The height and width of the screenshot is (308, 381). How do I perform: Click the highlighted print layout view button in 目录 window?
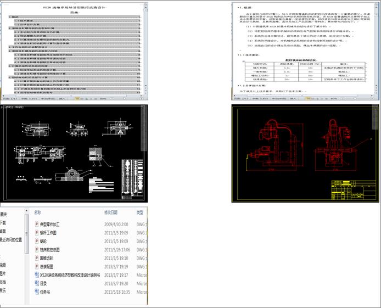[x=77, y=99]
